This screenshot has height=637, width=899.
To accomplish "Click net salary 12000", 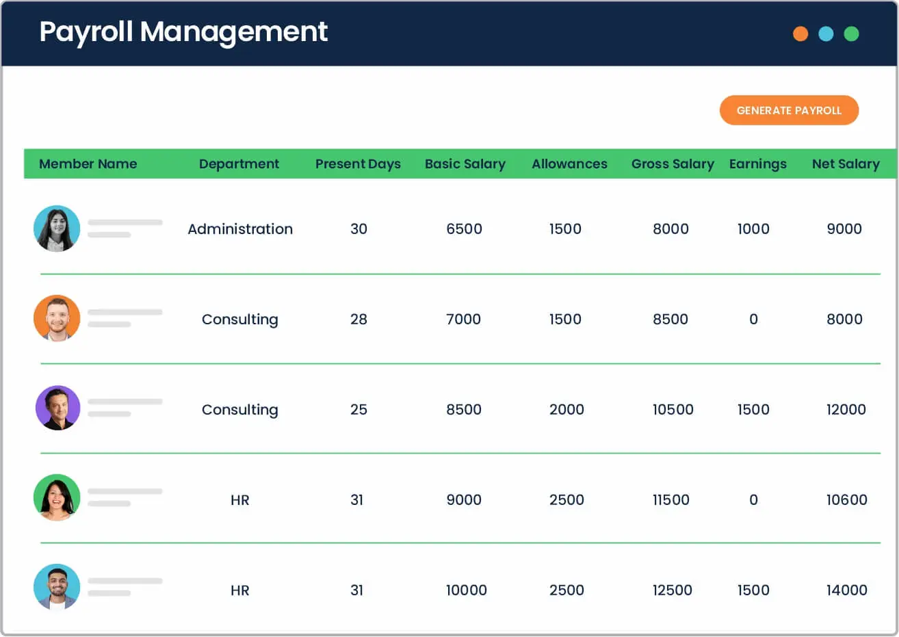I will click(846, 410).
